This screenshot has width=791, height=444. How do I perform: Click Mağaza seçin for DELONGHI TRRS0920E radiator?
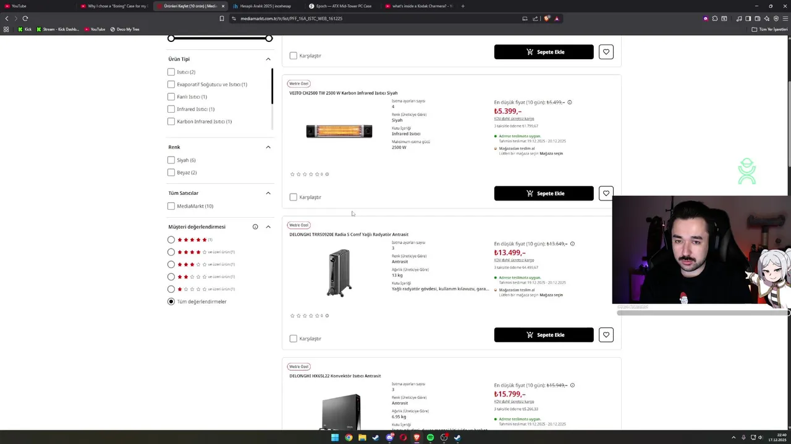point(551,295)
